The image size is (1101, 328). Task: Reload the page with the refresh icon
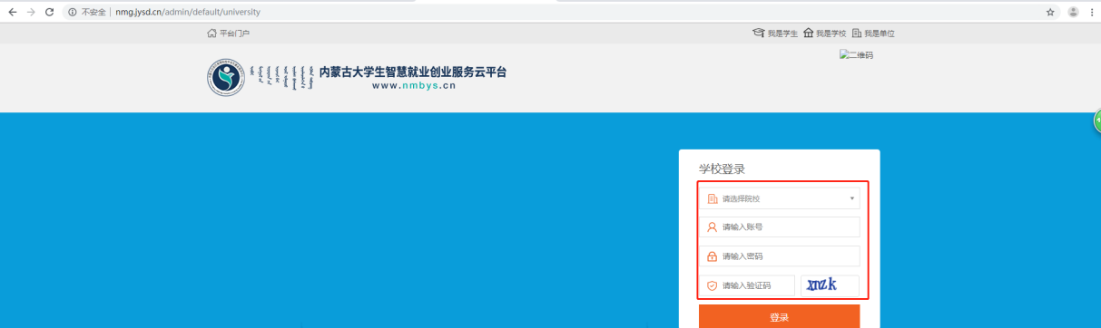click(x=50, y=12)
